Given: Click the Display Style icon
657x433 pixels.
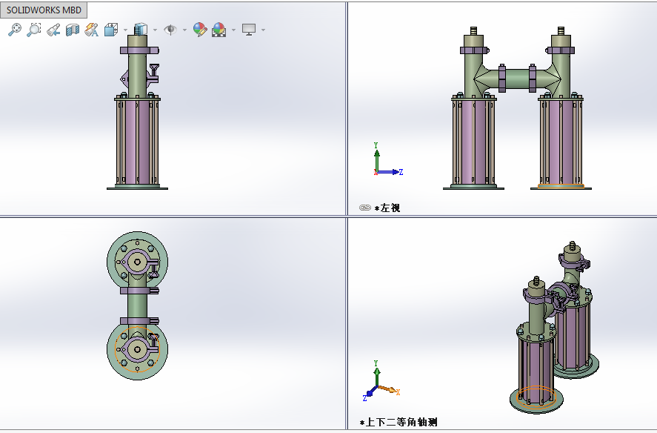Looking at the screenshot, I should [141, 30].
